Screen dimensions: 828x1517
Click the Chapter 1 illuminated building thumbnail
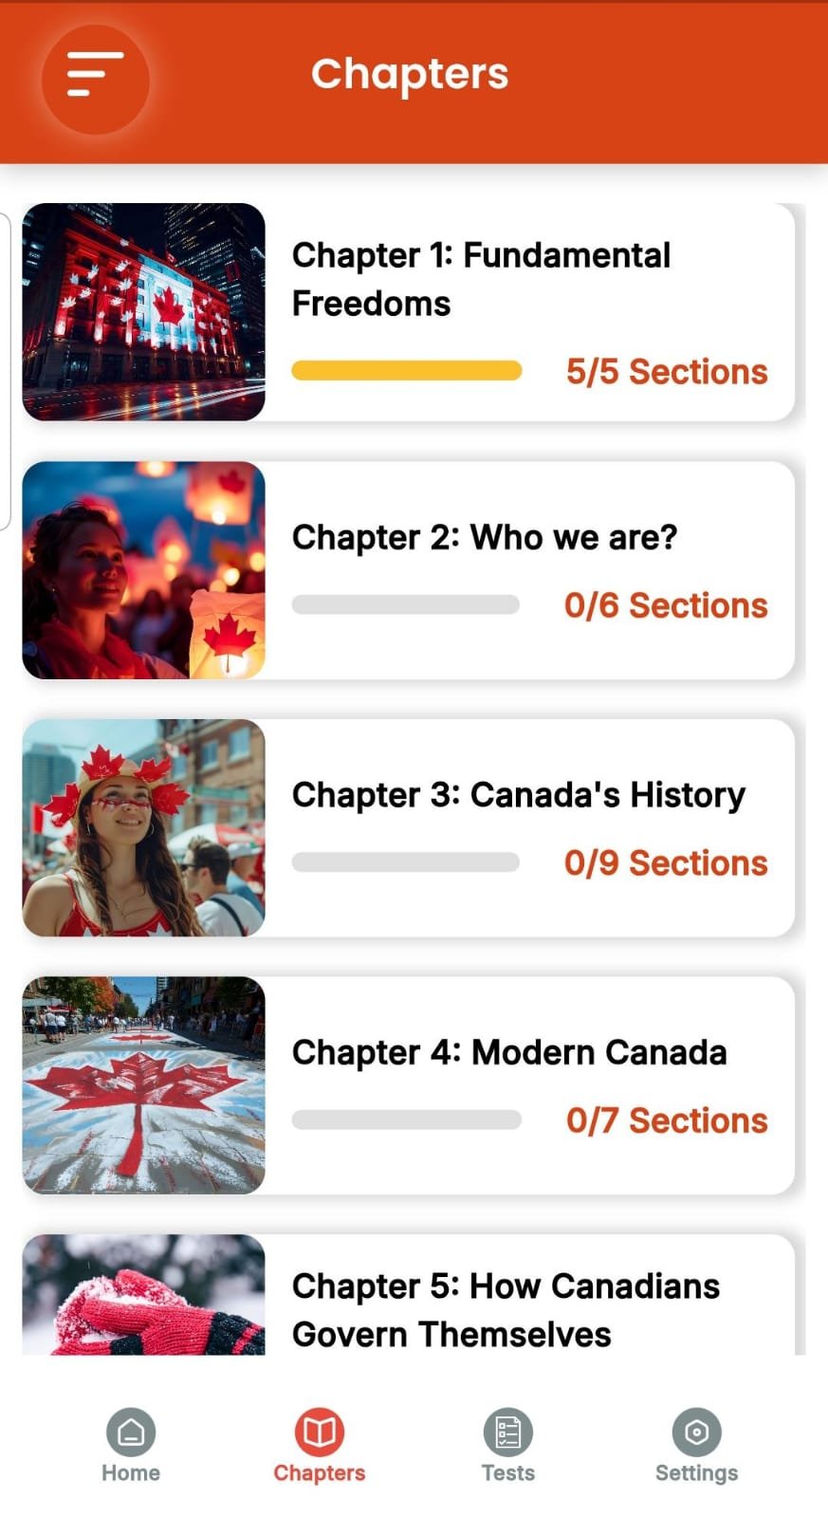click(x=144, y=312)
